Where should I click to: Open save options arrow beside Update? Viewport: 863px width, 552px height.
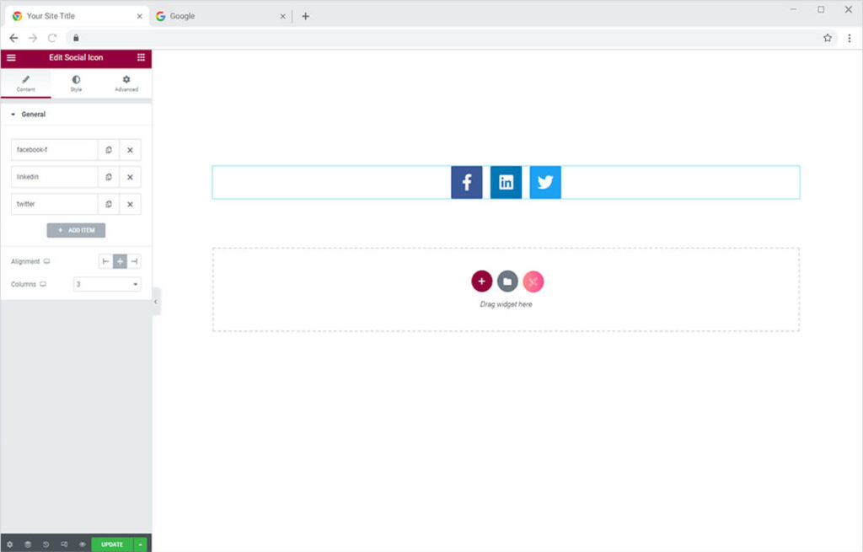141,544
